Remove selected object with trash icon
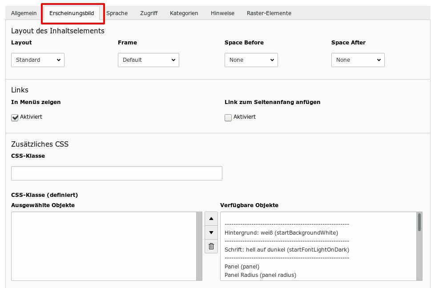The height and width of the screenshot is (288, 435). click(x=211, y=246)
